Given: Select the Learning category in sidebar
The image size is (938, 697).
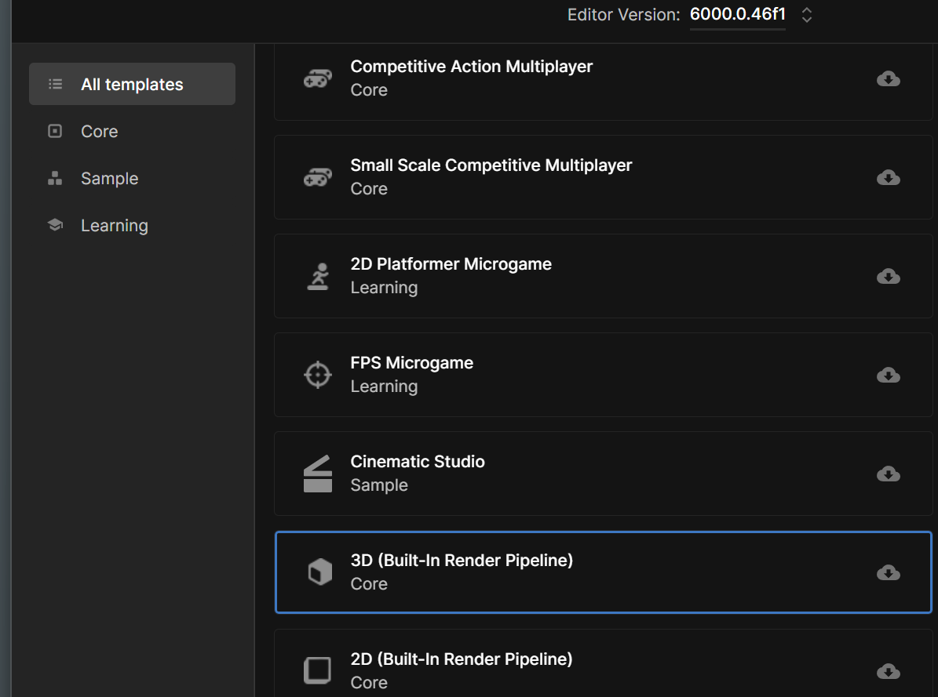Looking at the screenshot, I should coord(132,225).
